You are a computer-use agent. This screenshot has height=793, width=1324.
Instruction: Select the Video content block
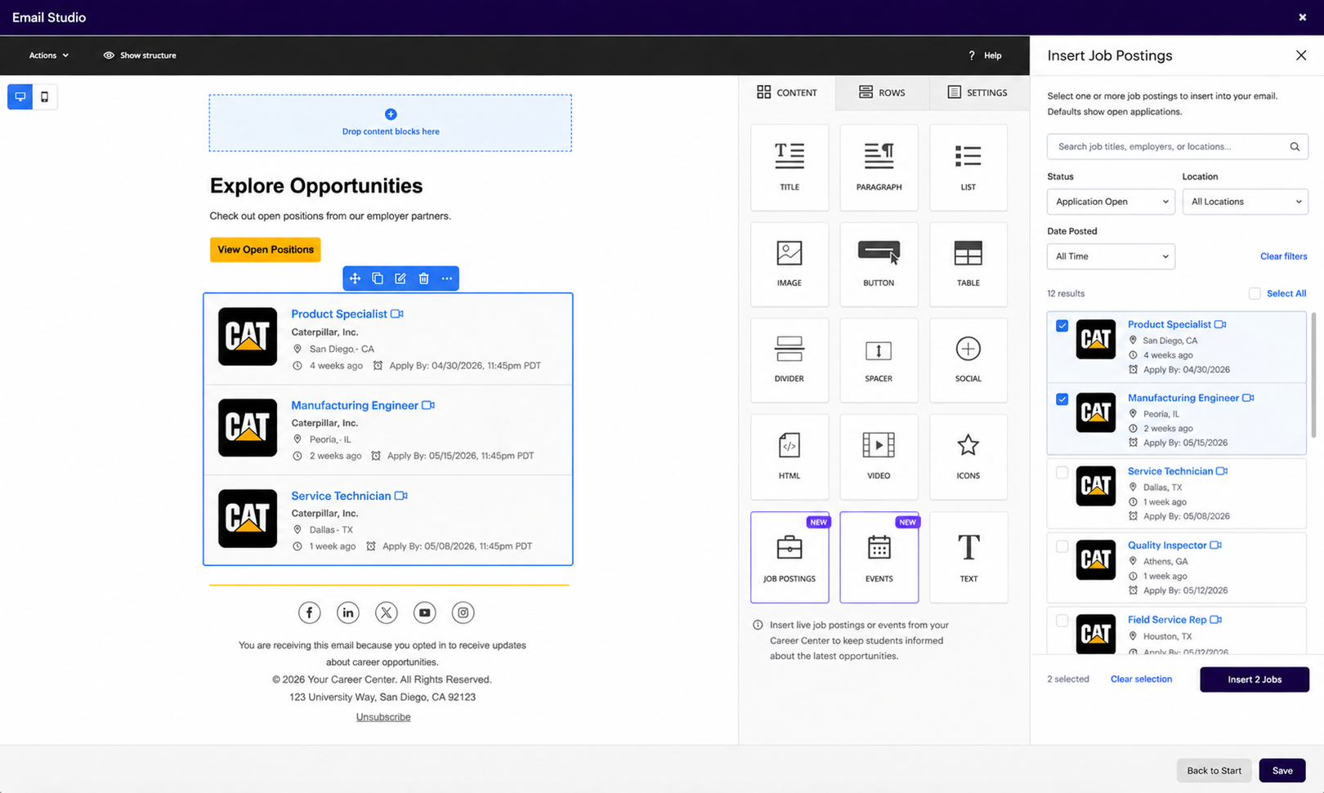[879, 457]
